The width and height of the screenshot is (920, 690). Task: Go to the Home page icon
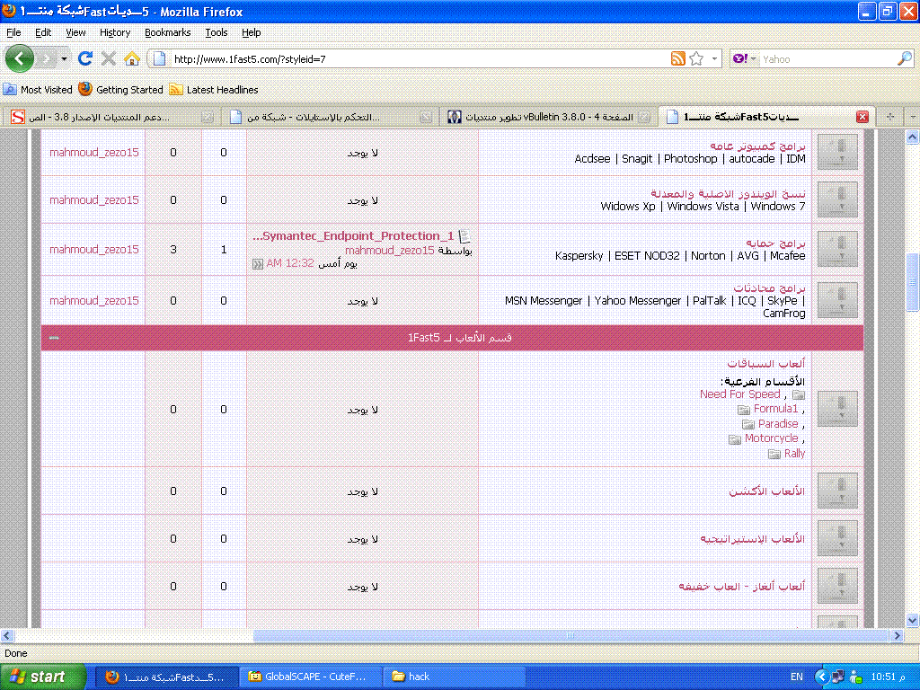(132, 58)
